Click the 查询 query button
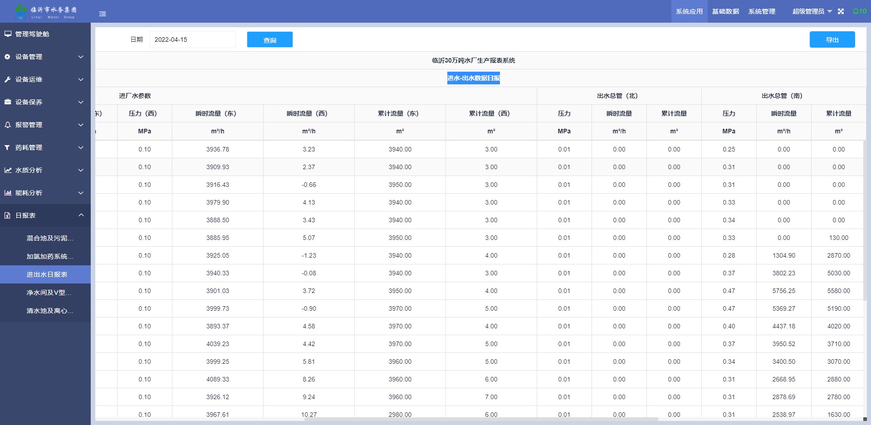Image resolution: width=871 pixels, height=425 pixels. coord(269,39)
